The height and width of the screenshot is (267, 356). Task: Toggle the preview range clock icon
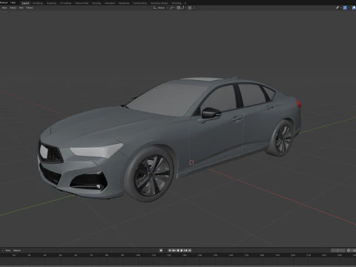[349, 251]
